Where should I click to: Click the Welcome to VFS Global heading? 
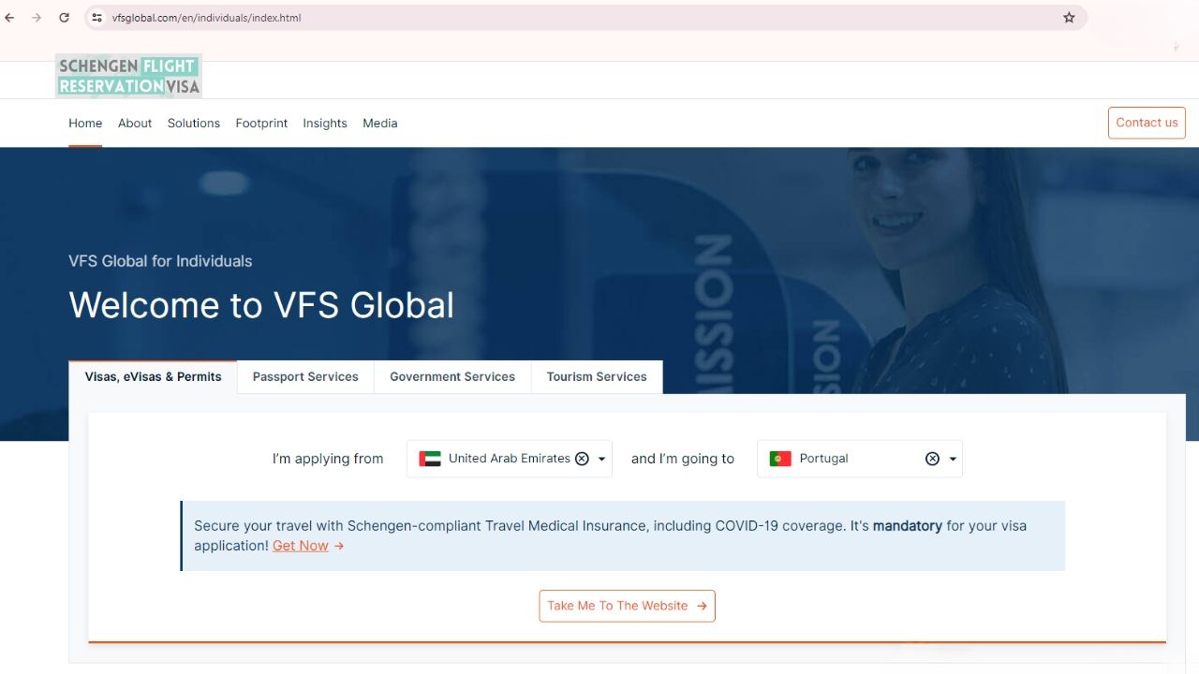[x=261, y=305]
